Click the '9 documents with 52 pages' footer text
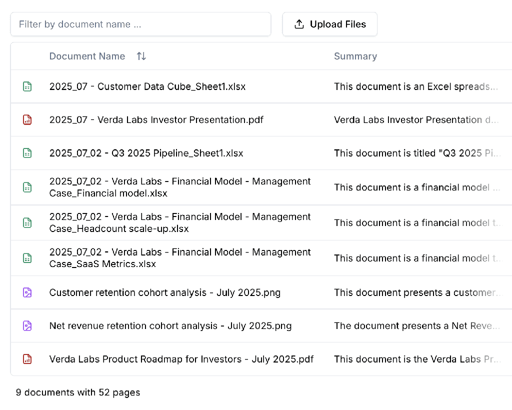 [78, 392]
